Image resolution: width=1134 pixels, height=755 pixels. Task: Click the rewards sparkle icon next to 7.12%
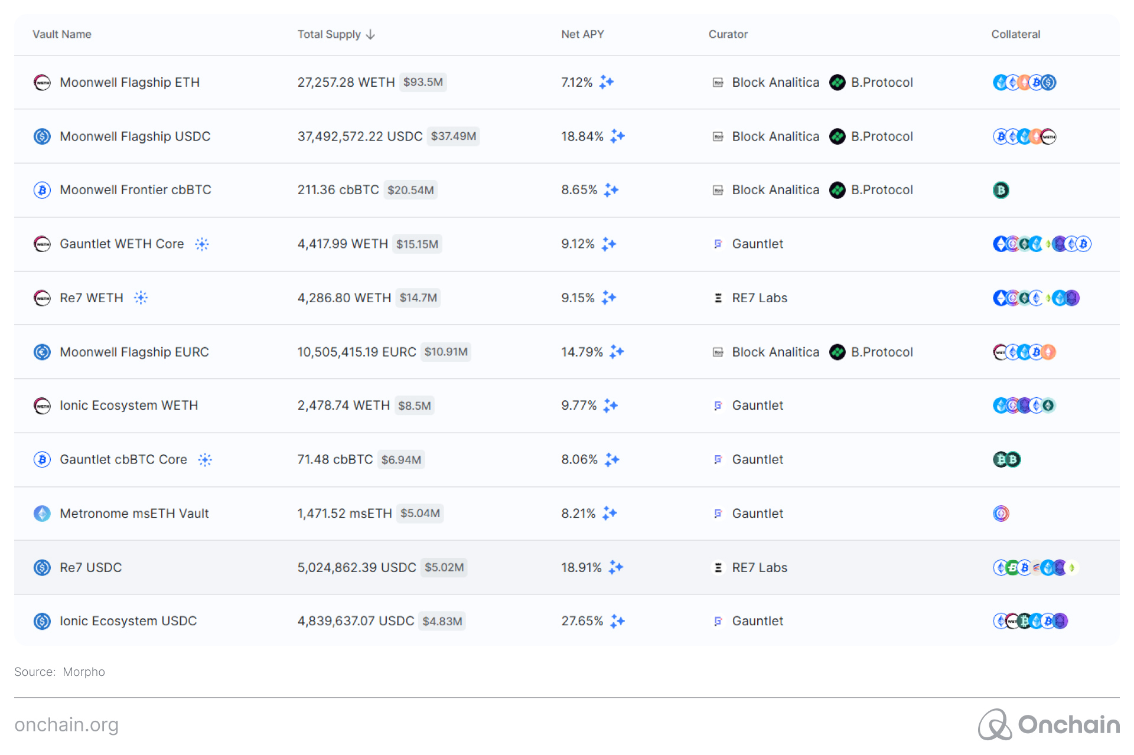pyautogui.click(x=607, y=82)
